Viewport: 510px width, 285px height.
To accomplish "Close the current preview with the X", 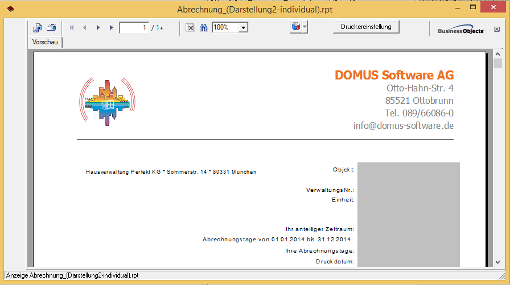I will click(x=497, y=29).
